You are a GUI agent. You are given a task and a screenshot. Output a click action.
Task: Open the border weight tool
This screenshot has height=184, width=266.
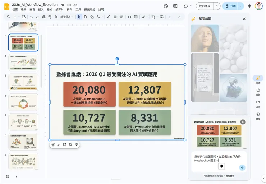(115, 17)
